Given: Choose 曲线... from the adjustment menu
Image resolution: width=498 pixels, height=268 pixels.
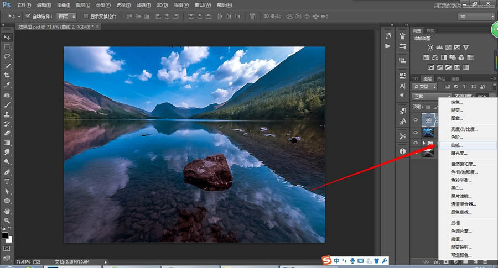Looking at the screenshot, I should pos(468,145).
